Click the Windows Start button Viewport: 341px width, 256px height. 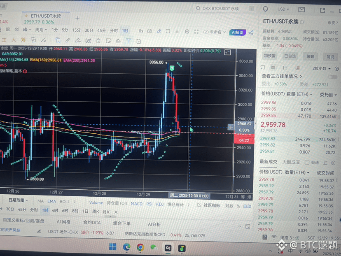coord(113,247)
